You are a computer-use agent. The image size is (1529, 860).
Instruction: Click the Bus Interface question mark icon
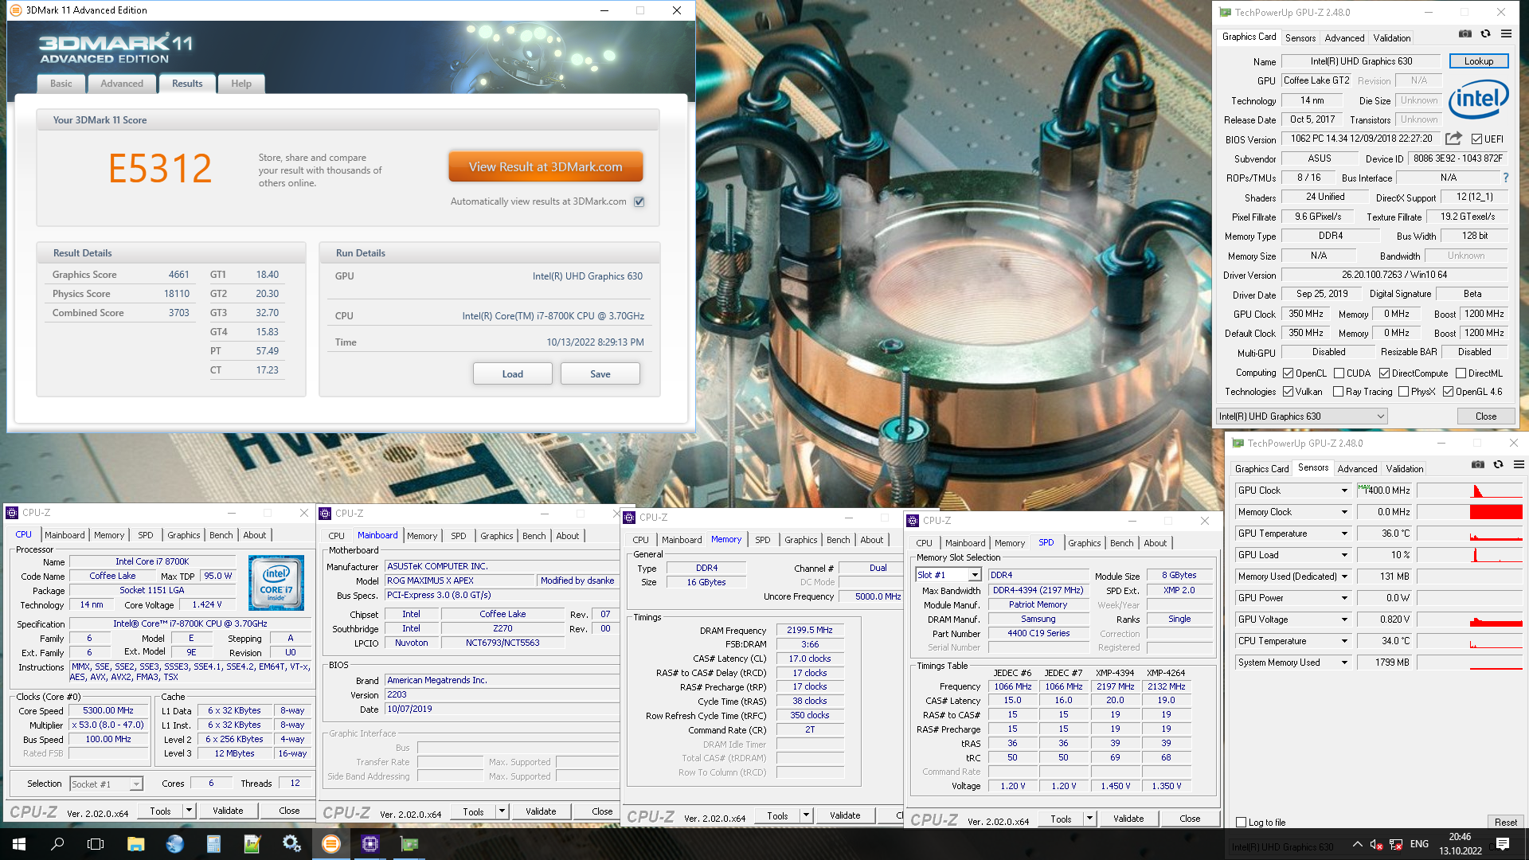(x=1505, y=178)
